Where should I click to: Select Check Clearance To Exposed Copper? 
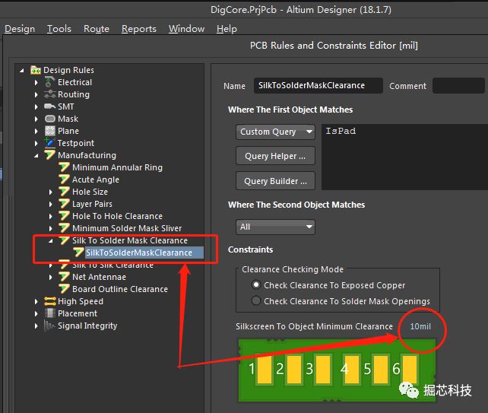pyautogui.click(x=256, y=284)
